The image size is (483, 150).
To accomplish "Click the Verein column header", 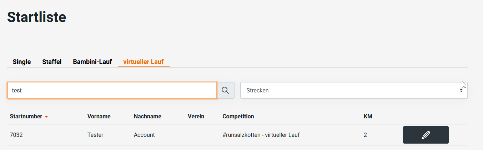I will tap(196, 116).
